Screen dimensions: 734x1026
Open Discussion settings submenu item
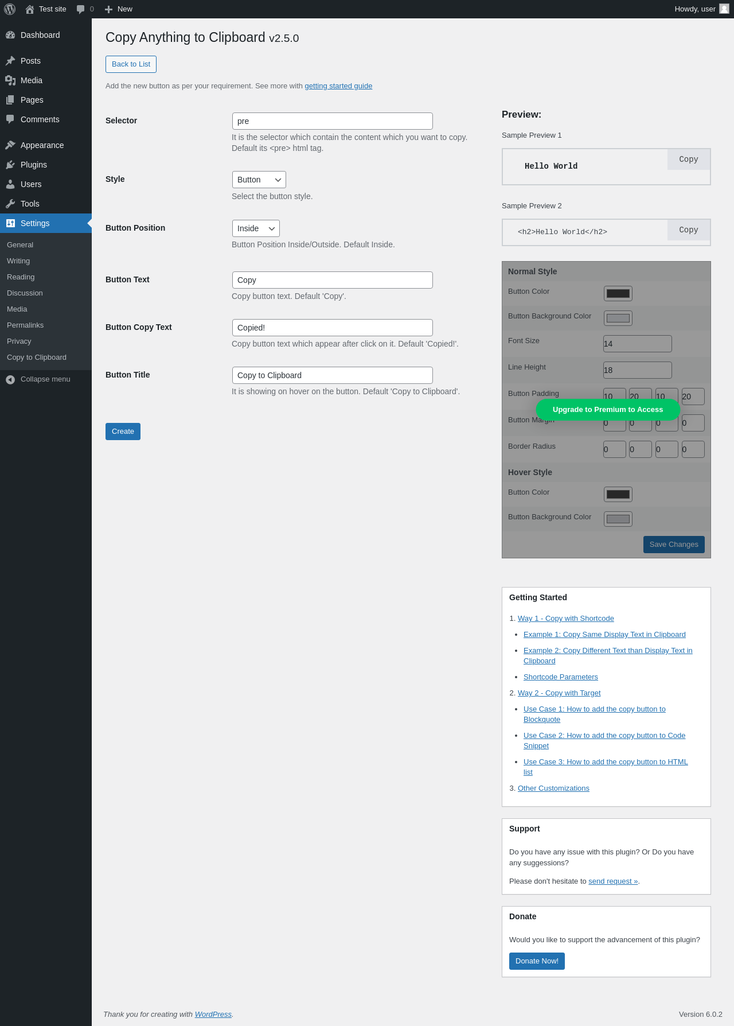click(x=25, y=293)
